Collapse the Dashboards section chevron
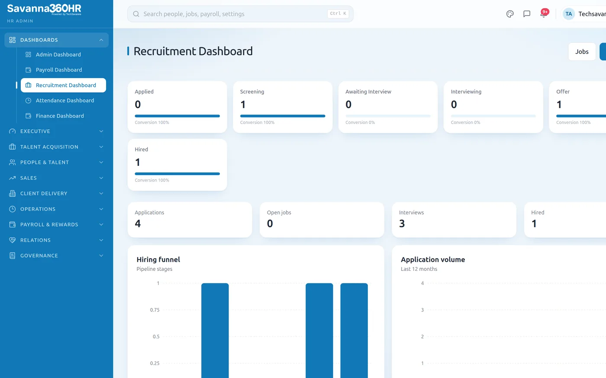Image resolution: width=606 pixels, height=378 pixels. coord(101,40)
